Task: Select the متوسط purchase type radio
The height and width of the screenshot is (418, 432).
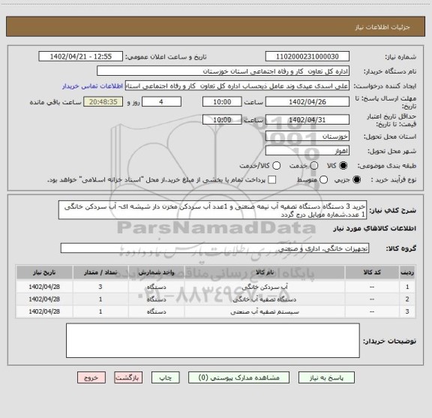Action: 323,180
